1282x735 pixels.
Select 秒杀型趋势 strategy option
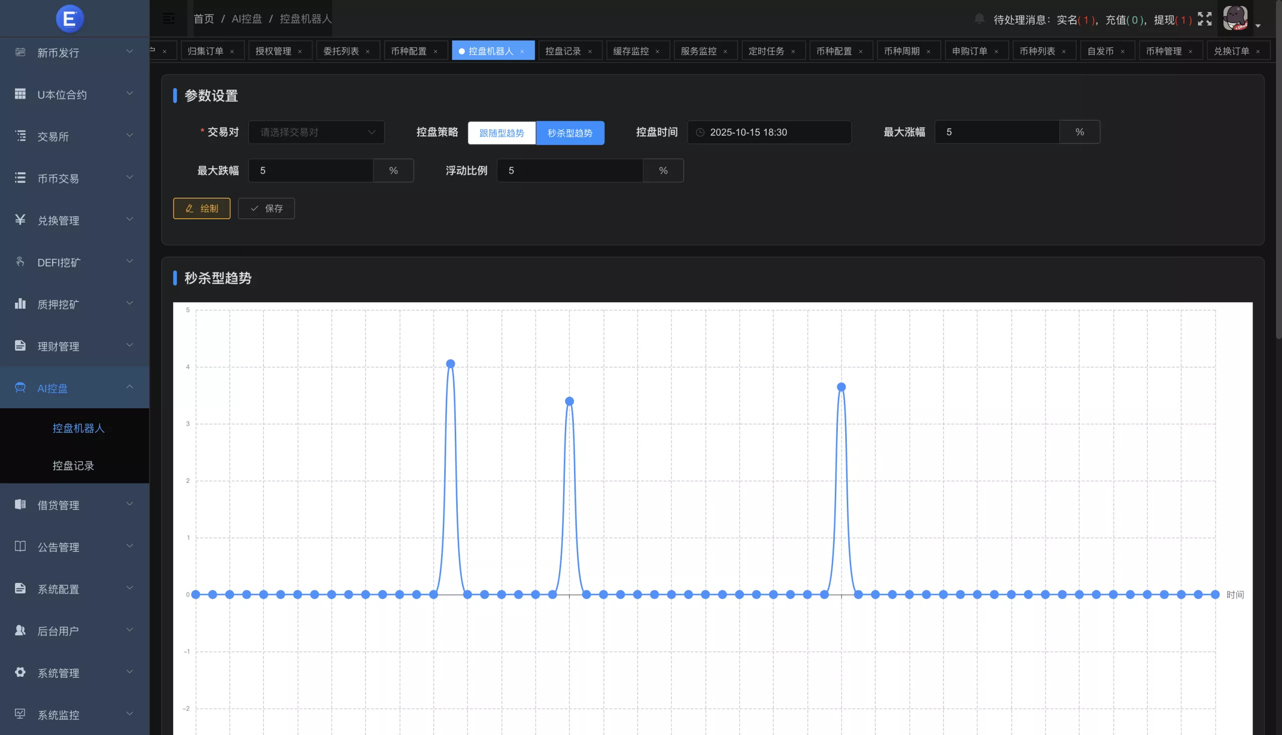click(x=570, y=133)
